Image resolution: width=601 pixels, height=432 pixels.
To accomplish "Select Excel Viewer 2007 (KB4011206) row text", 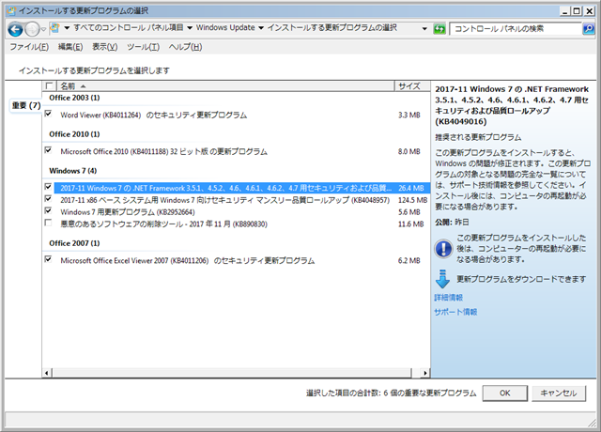I will click(188, 261).
